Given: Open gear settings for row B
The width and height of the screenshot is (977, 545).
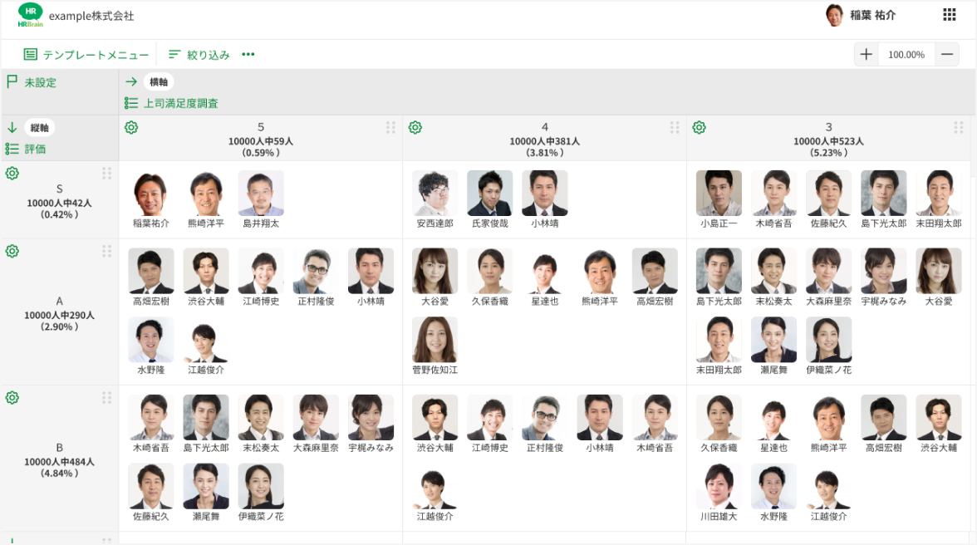Looking at the screenshot, I should 12,397.
